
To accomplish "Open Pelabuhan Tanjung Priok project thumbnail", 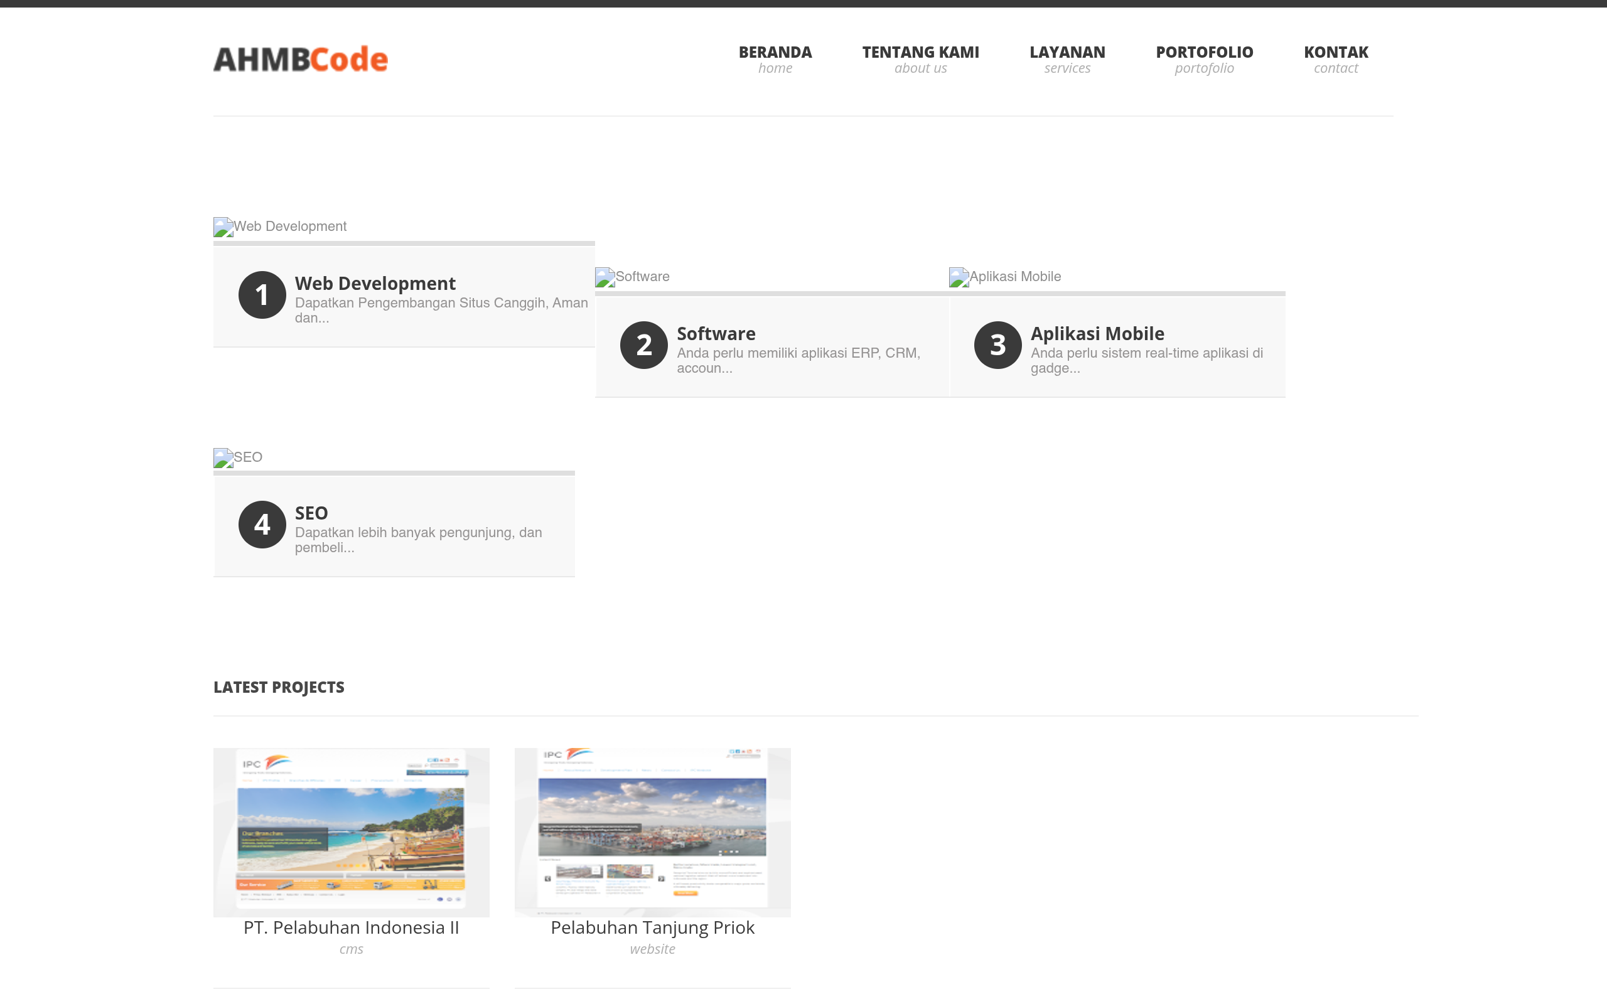I will coord(653,832).
